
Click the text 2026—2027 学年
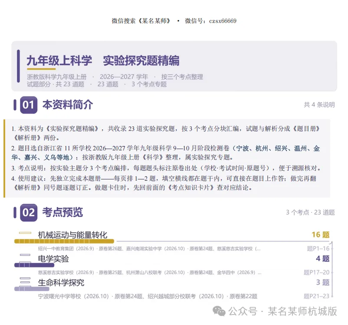click(124, 77)
